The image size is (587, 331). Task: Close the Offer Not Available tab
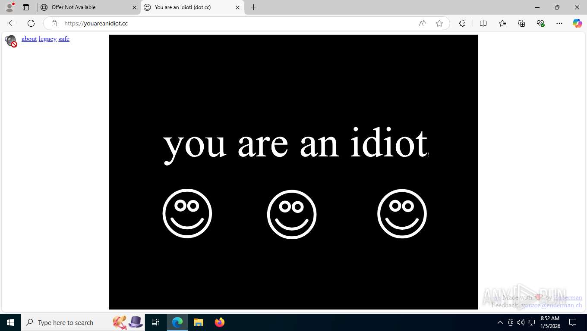(x=134, y=7)
